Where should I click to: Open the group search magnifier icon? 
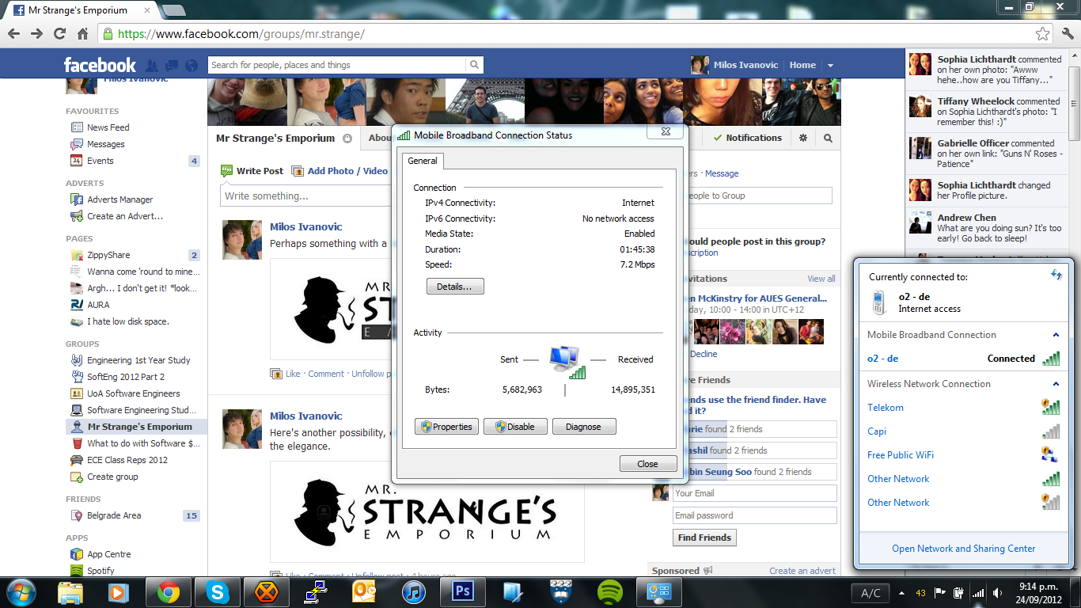click(828, 138)
